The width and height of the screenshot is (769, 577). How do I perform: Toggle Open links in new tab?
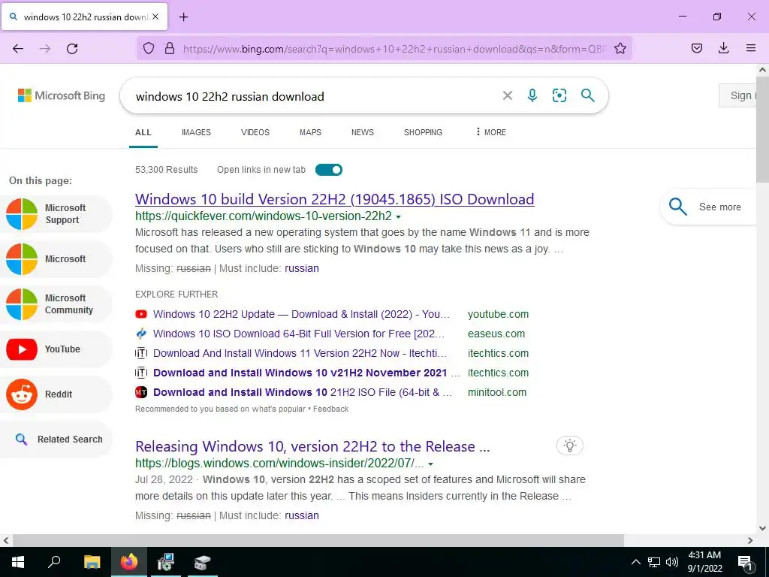click(329, 170)
